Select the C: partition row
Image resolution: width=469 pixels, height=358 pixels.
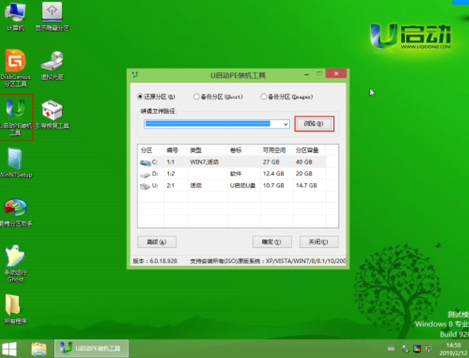pos(233,162)
